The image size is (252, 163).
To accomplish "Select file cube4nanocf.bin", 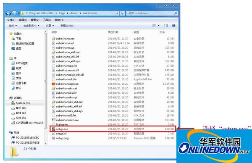I will (66, 79).
